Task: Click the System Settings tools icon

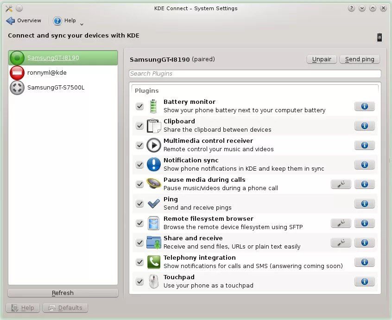Action: (9, 8)
